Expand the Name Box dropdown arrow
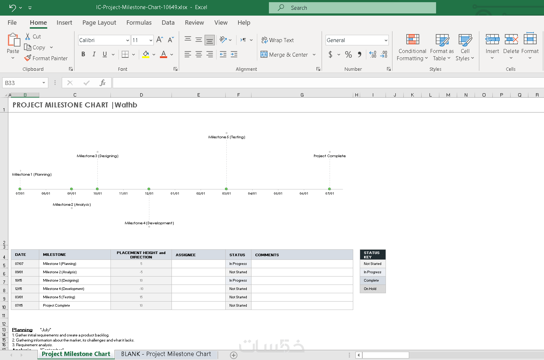The height and width of the screenshot is (360, 544). click(44, 83)
